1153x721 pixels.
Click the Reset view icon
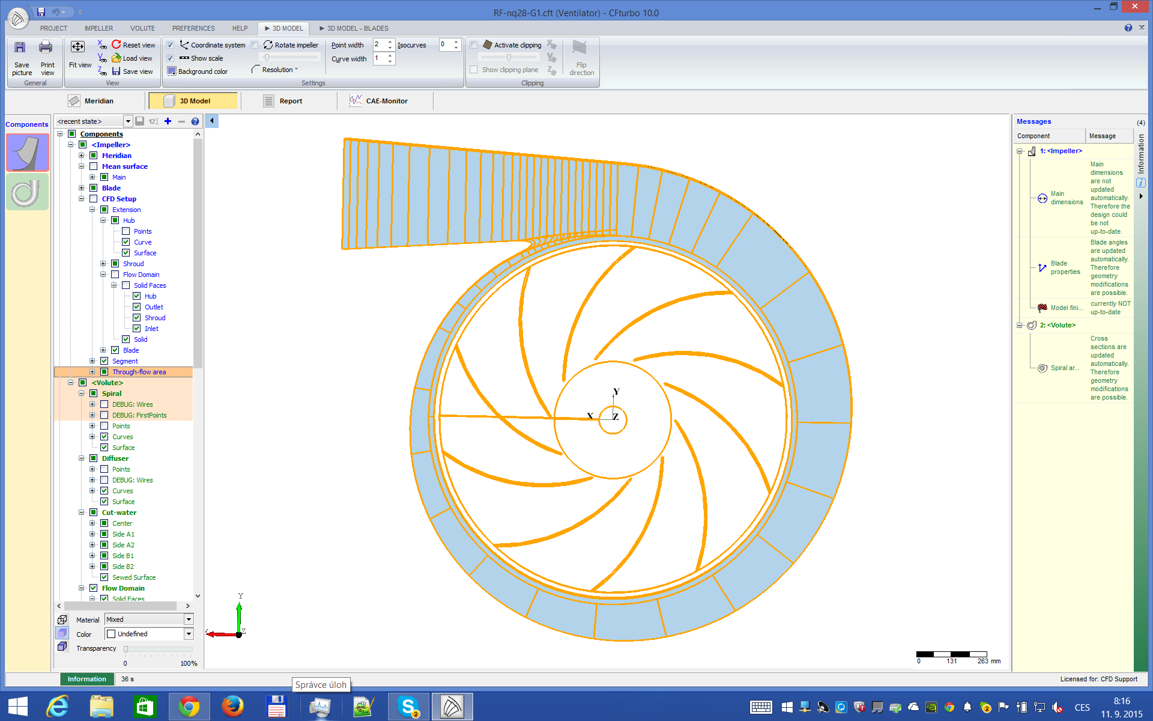coord(117,45)
